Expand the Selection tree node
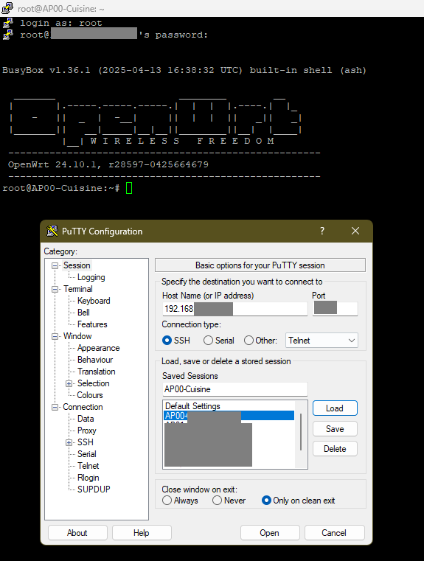Image resolution: width=424 pixels, height=561 pixels. coord(69,383)
